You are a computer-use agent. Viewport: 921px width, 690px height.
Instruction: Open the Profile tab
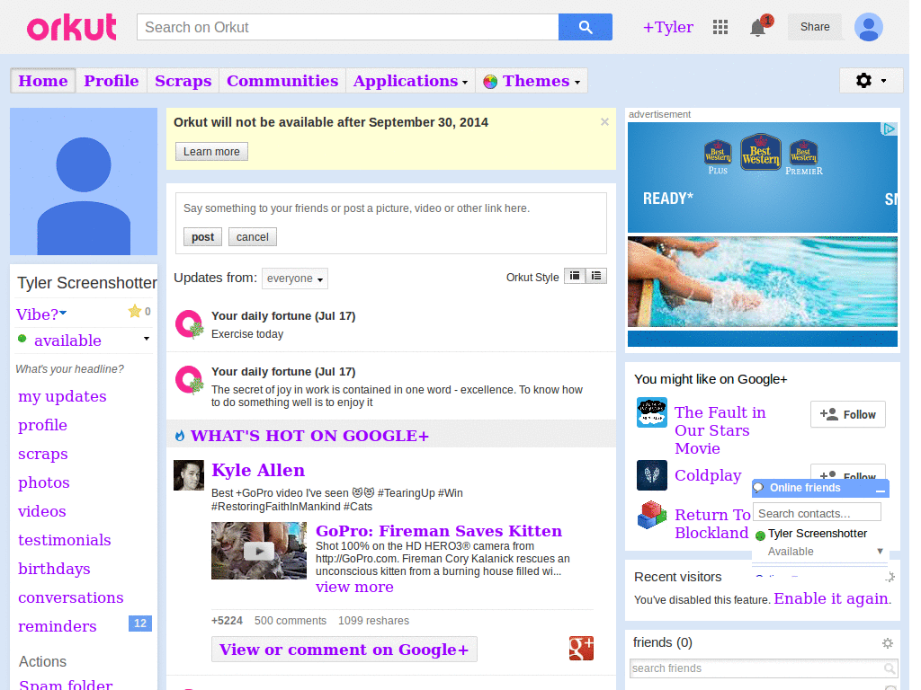112,81
